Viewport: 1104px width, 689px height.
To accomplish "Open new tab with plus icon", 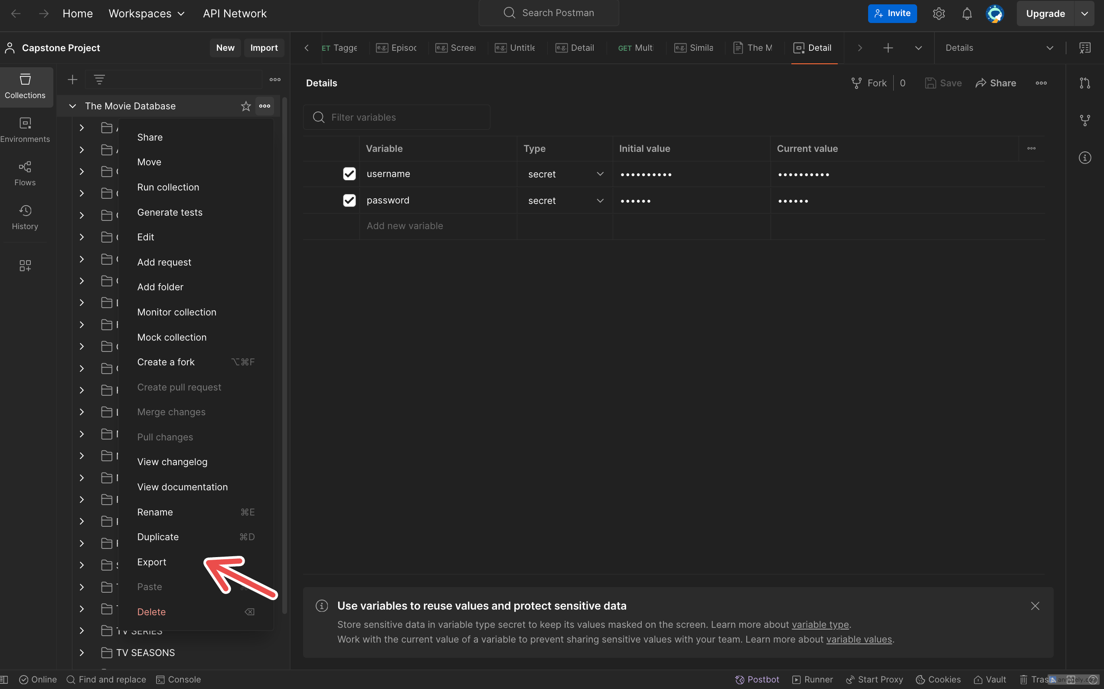I will point(888,48).
